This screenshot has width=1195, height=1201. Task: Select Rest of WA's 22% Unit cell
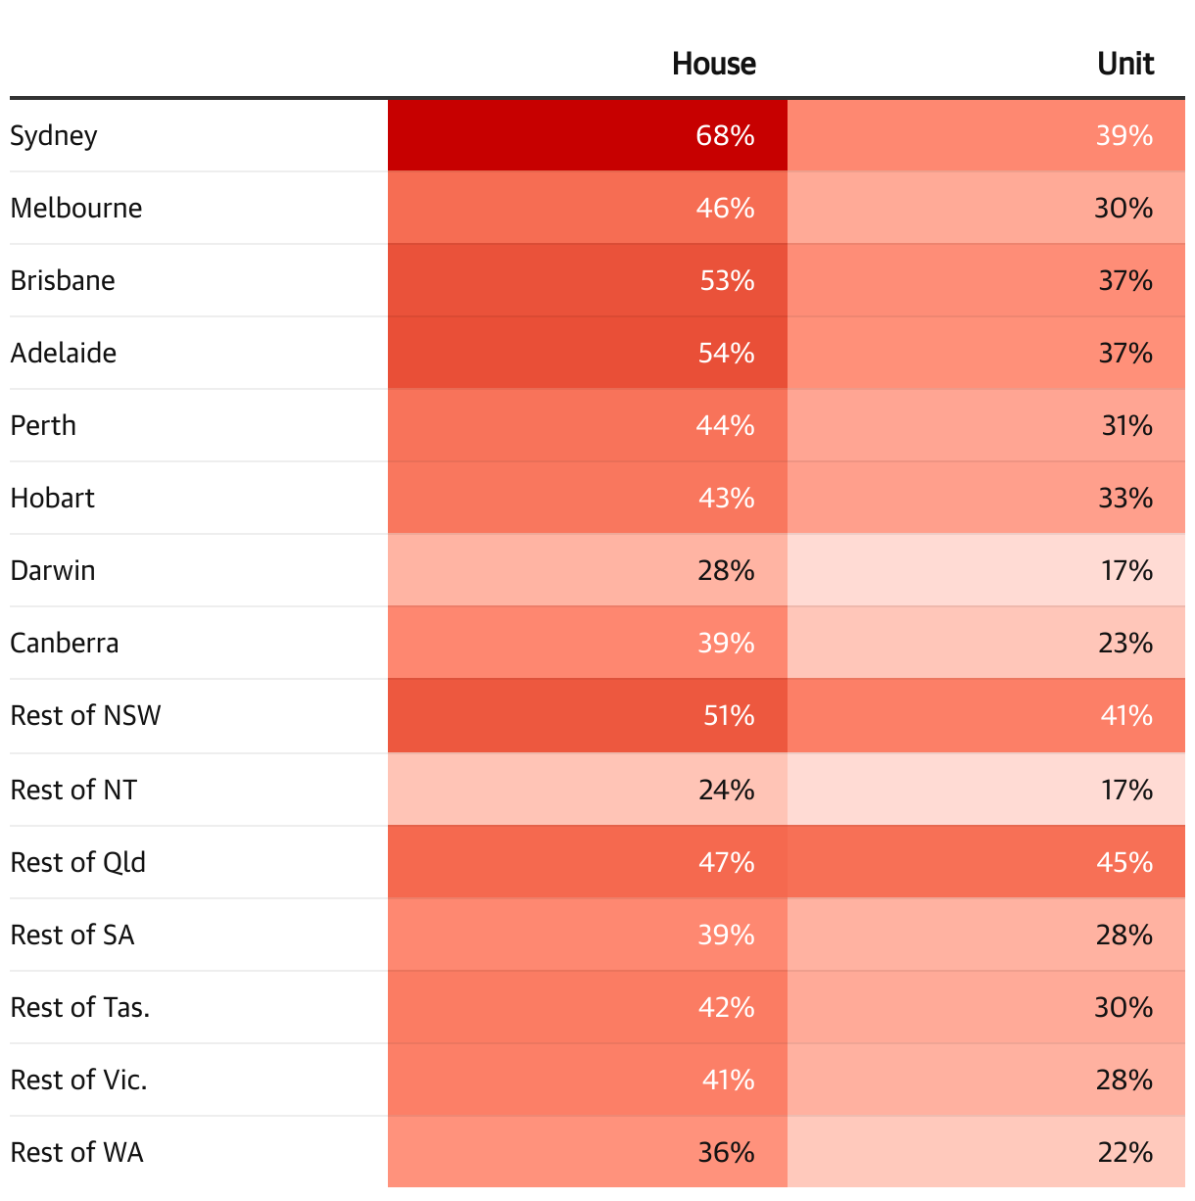tap(985, 1152)
